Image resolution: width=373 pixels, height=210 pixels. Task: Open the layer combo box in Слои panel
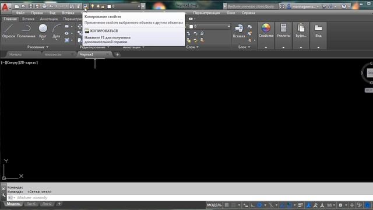[210, 26]
